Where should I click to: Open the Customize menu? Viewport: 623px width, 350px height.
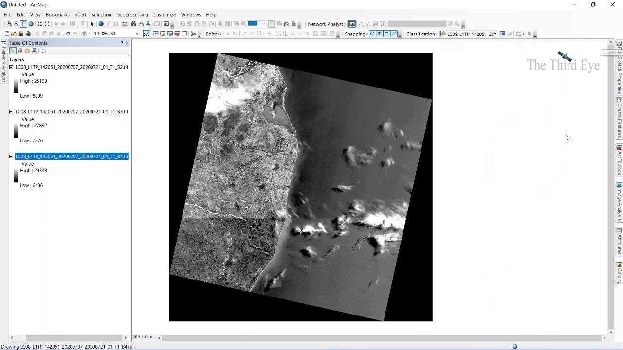click(165, 15)
